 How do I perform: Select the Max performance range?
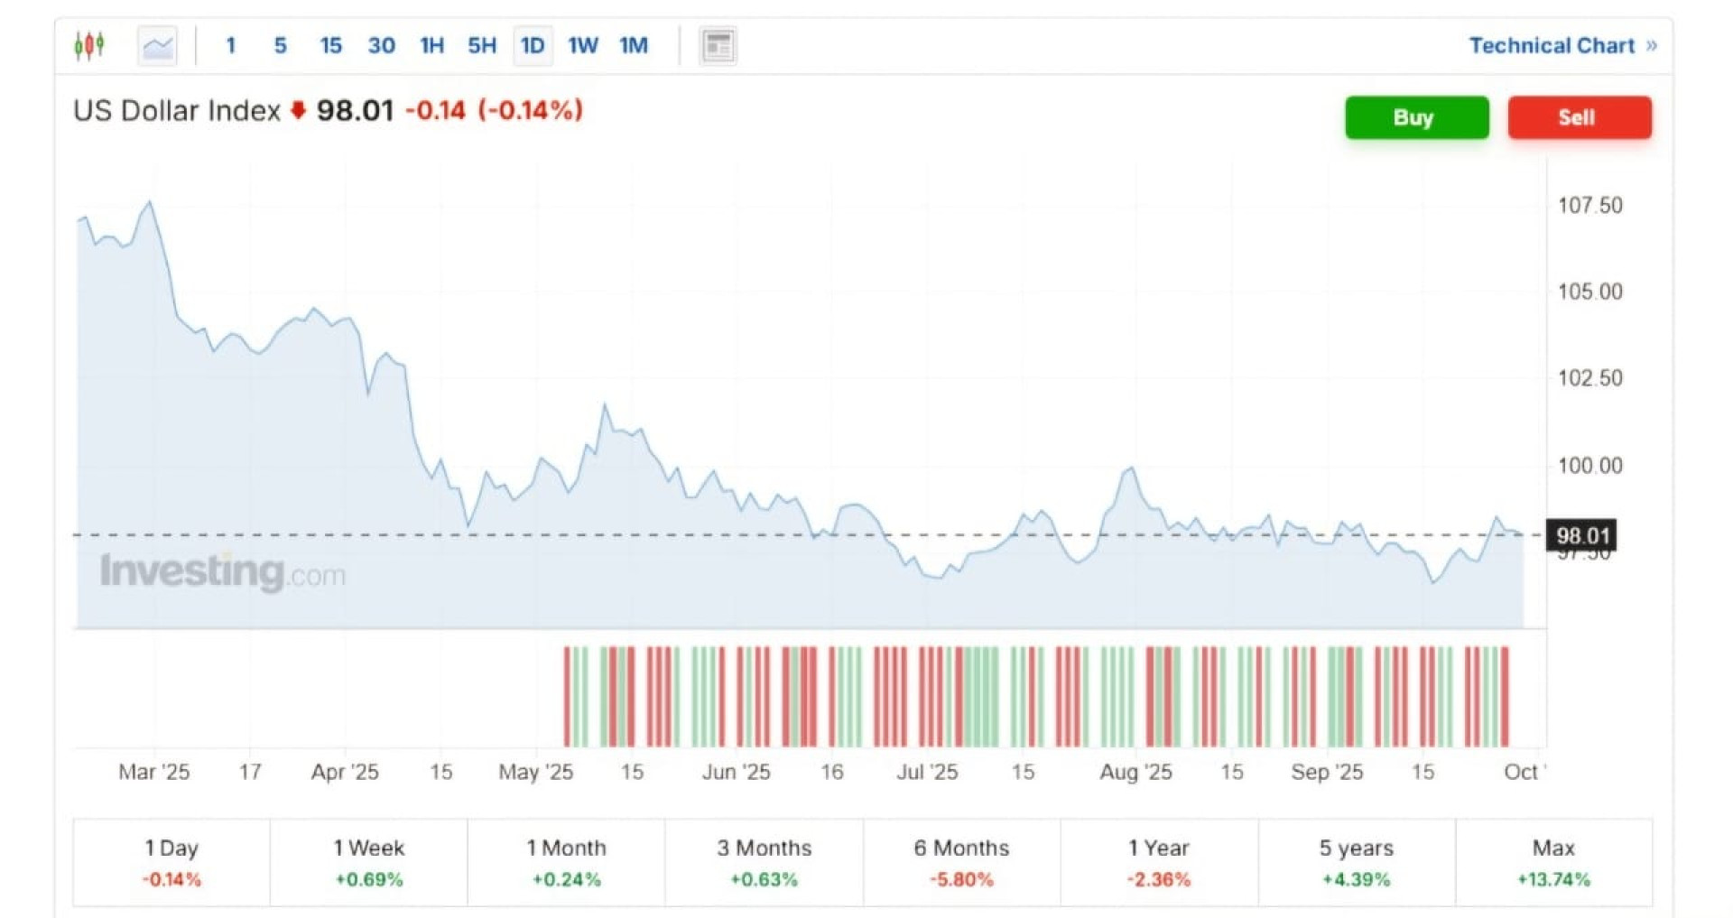[1553, 862]
